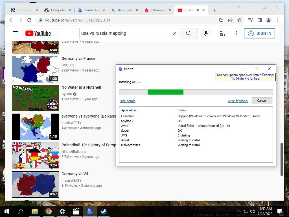This screenshot has height=217, width=289.
Task: Open the everyone vs everyone Balkans thumbnail
Action: click(36, 127)
